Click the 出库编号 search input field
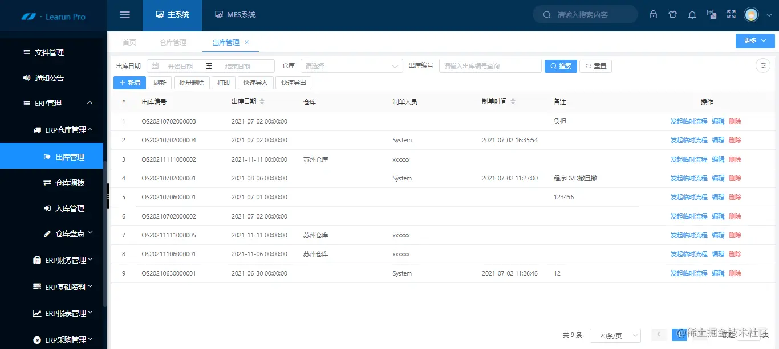This screenshot has width=779, height=349. coord(490,65)
